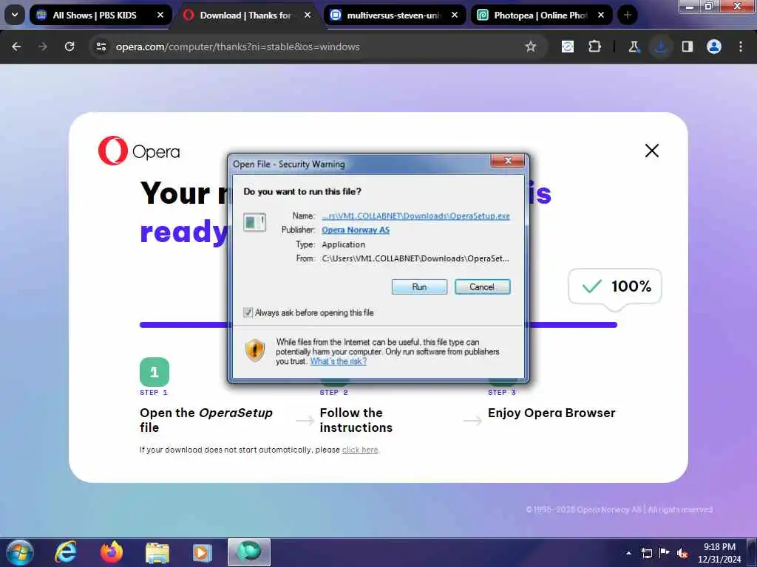The width and height of the screenshot is (757, 567).
Task: Open the user profile avatar
Action: click(714, 47)
